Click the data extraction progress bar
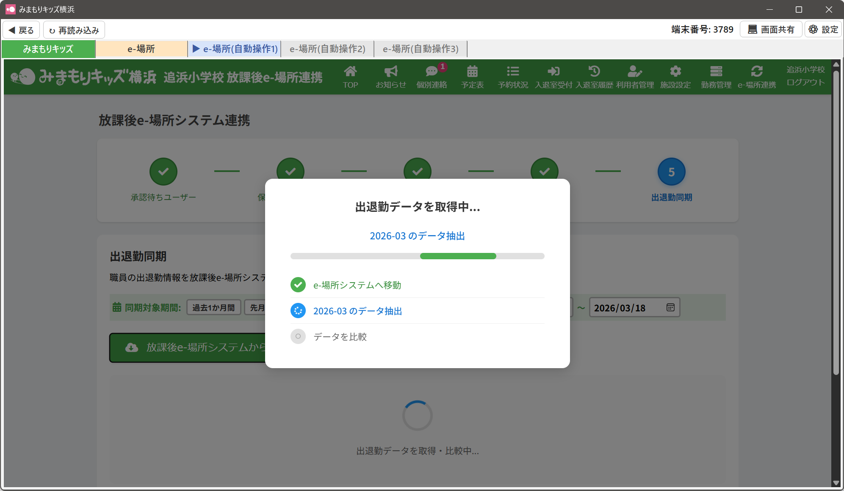 (x=417, y=256)
